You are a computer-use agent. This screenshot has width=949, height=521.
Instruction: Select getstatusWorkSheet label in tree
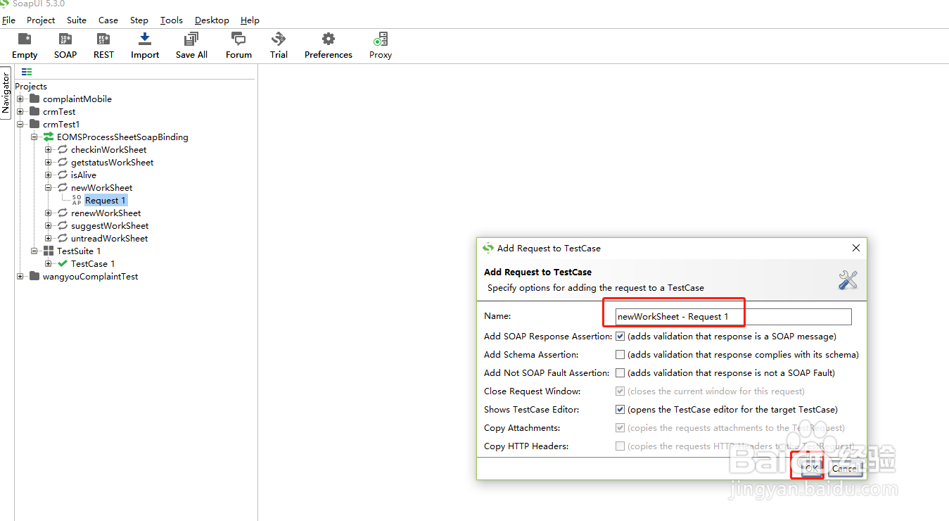pos(112,162)
